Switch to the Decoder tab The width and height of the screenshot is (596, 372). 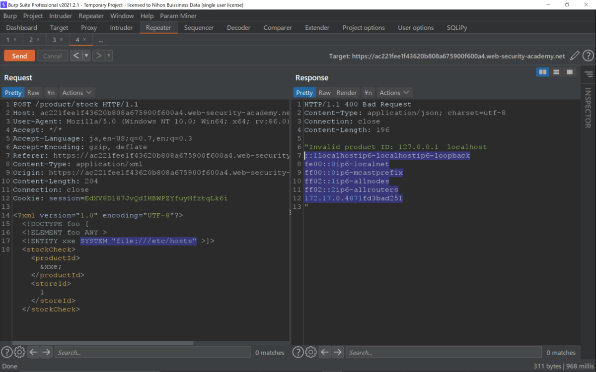239,28
